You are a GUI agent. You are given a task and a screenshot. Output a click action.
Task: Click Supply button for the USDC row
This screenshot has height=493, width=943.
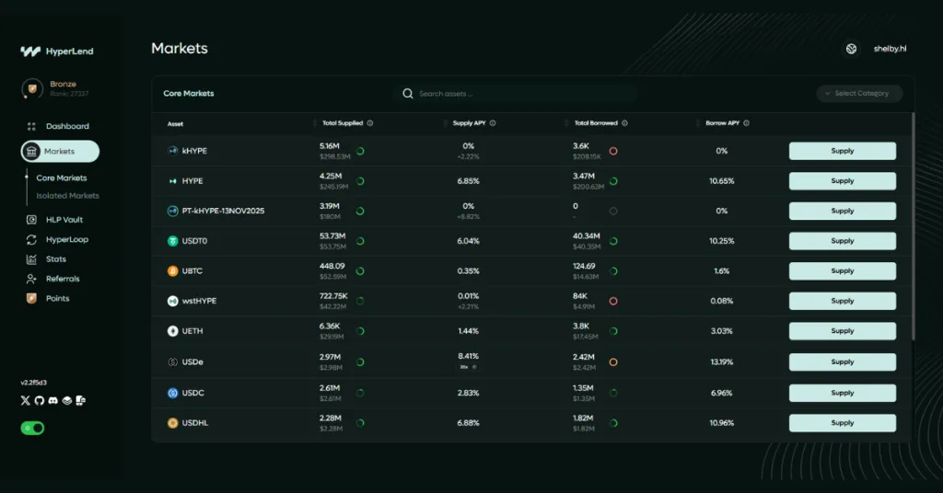842,393
